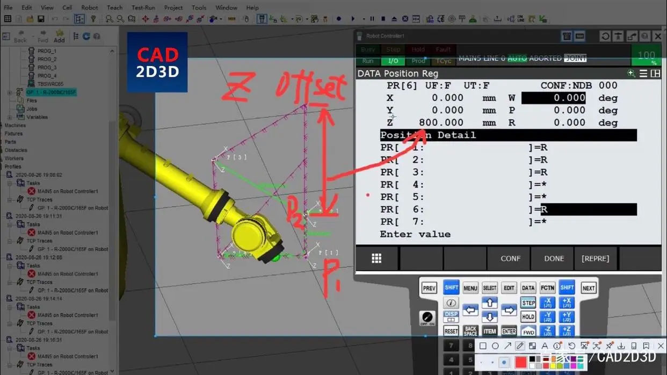Image resolution: width=667 pixels, height=375 pixels.
Task: Click the [REPRE] softkey
Action: (x=595, y=258)
